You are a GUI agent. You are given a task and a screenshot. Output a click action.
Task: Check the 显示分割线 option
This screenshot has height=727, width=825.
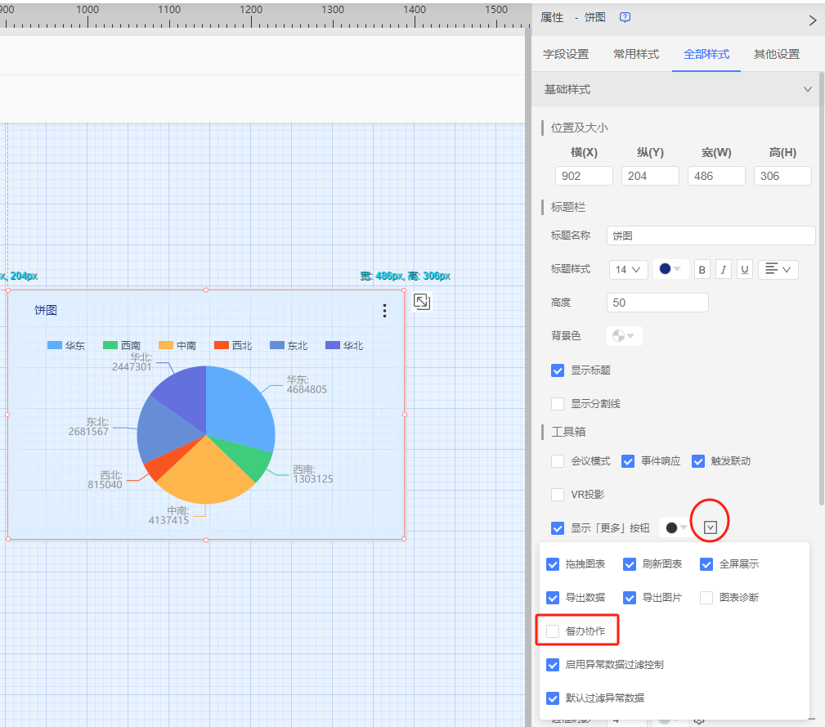pyautogui.click(x=558, y=403)
